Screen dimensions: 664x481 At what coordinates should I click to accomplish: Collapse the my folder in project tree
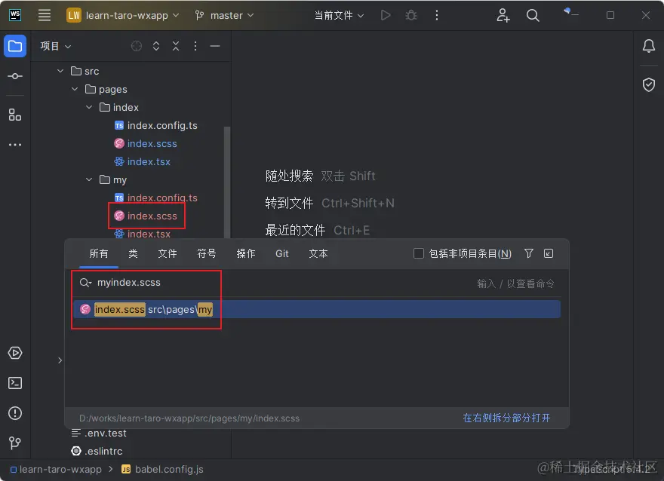pyautogui.click(x=89, y=179)
